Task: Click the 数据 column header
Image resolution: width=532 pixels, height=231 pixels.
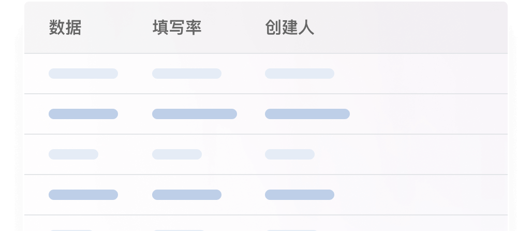Action: click(x=65, y=27)
